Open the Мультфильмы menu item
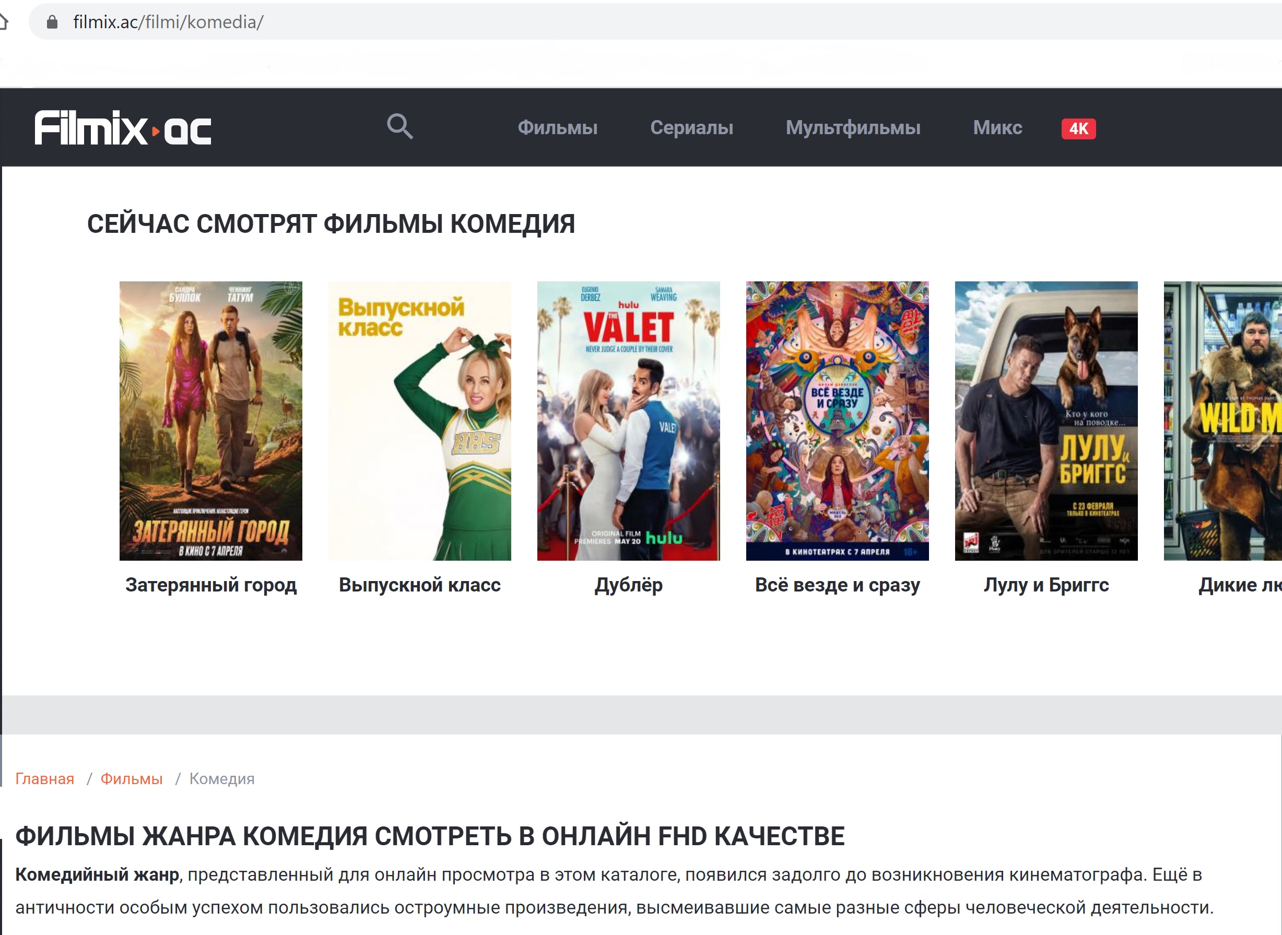 point(853,127)
